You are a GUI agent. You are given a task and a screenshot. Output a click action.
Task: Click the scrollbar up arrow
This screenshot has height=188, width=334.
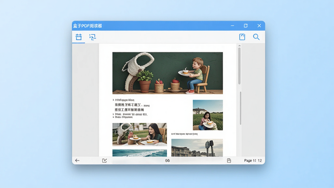point(239,46)
